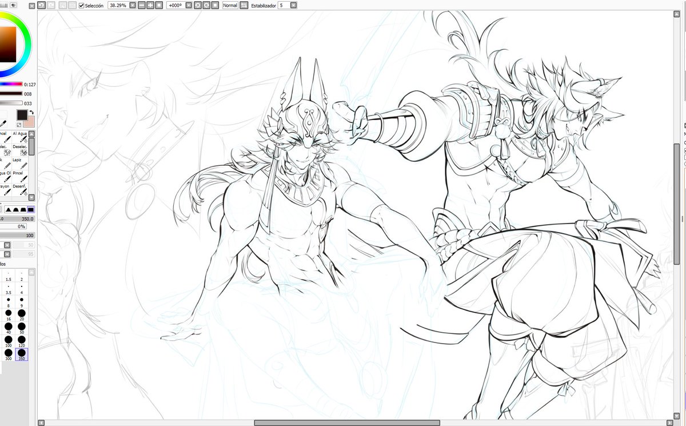The width and height of the screenshot is (686, 426).
Task: Adjust the rainbow hue slider
Action: click(11, 84)
